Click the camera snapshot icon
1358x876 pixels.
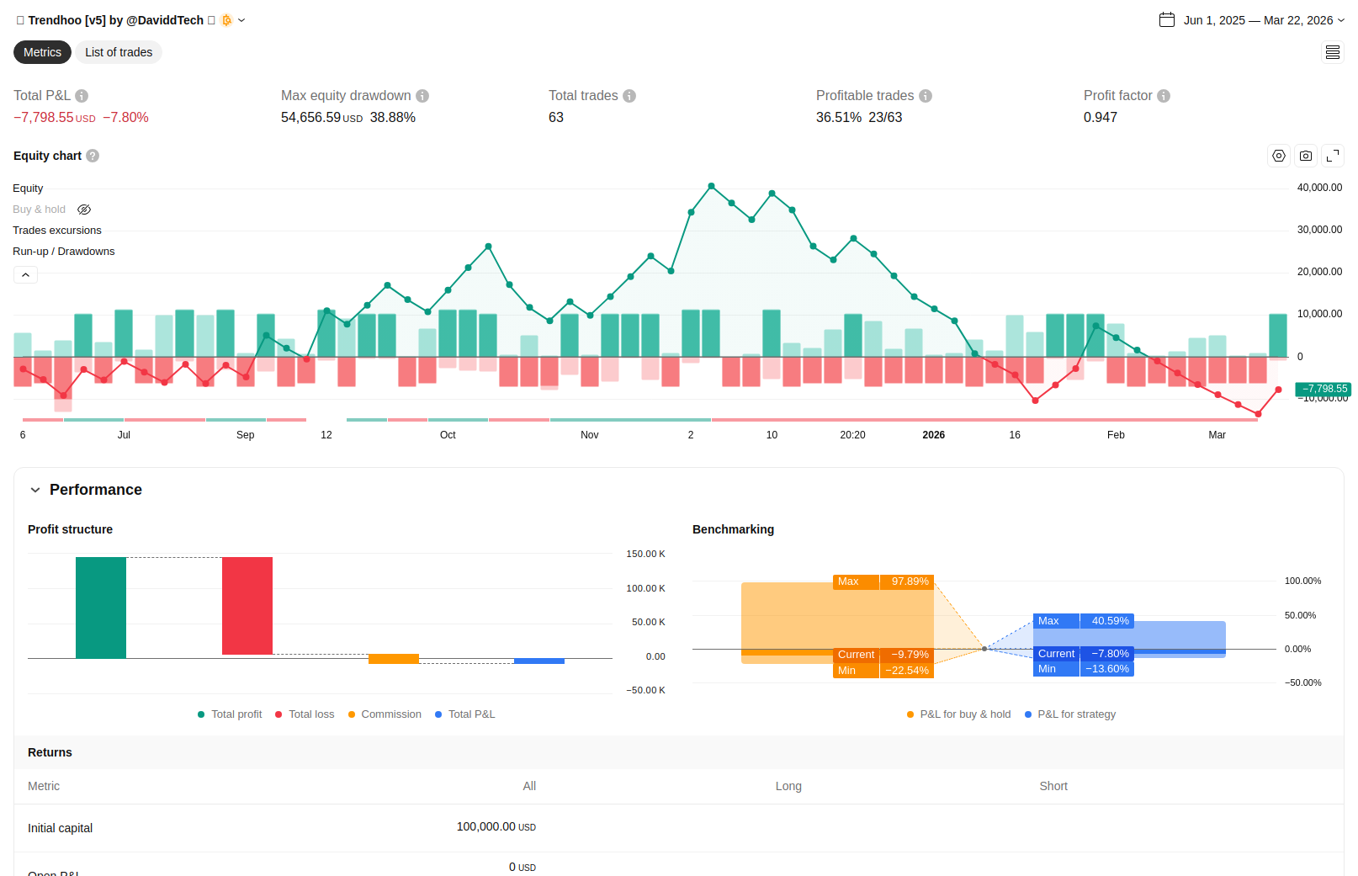[x=1306, y=156]
